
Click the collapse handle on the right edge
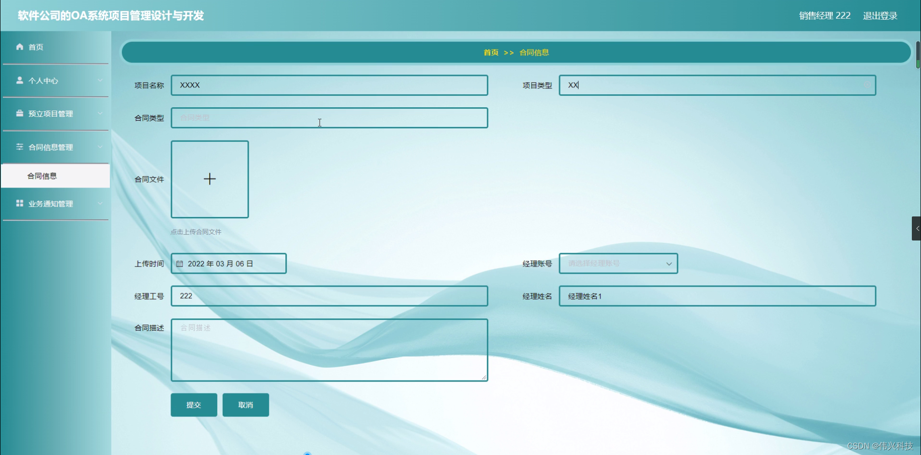pos(916,228)
